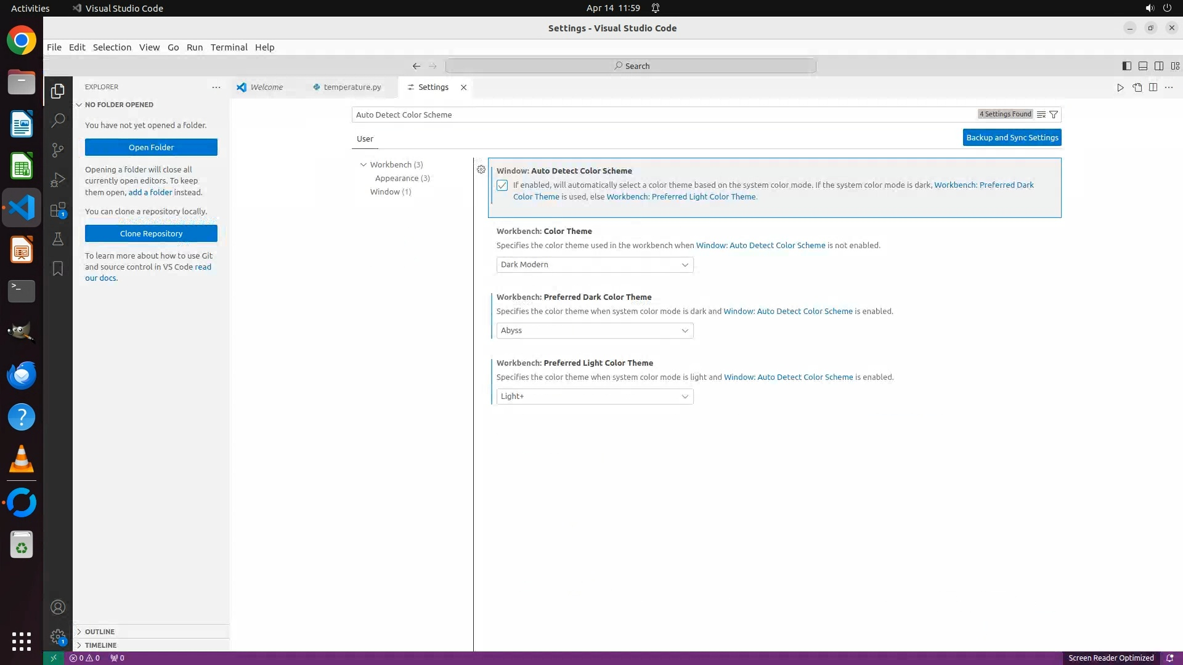Screen dimensions: 1183x665
Task: Click the Accounts icon in activity bar
Action: click(x=58, y=607)
